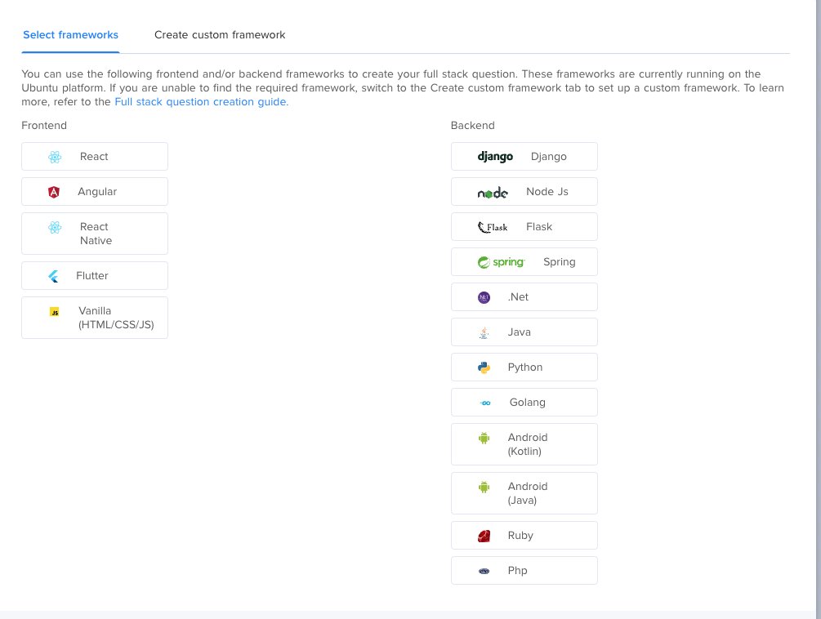Click the node logo icon
821x619 pixels.
pos(492,193)
